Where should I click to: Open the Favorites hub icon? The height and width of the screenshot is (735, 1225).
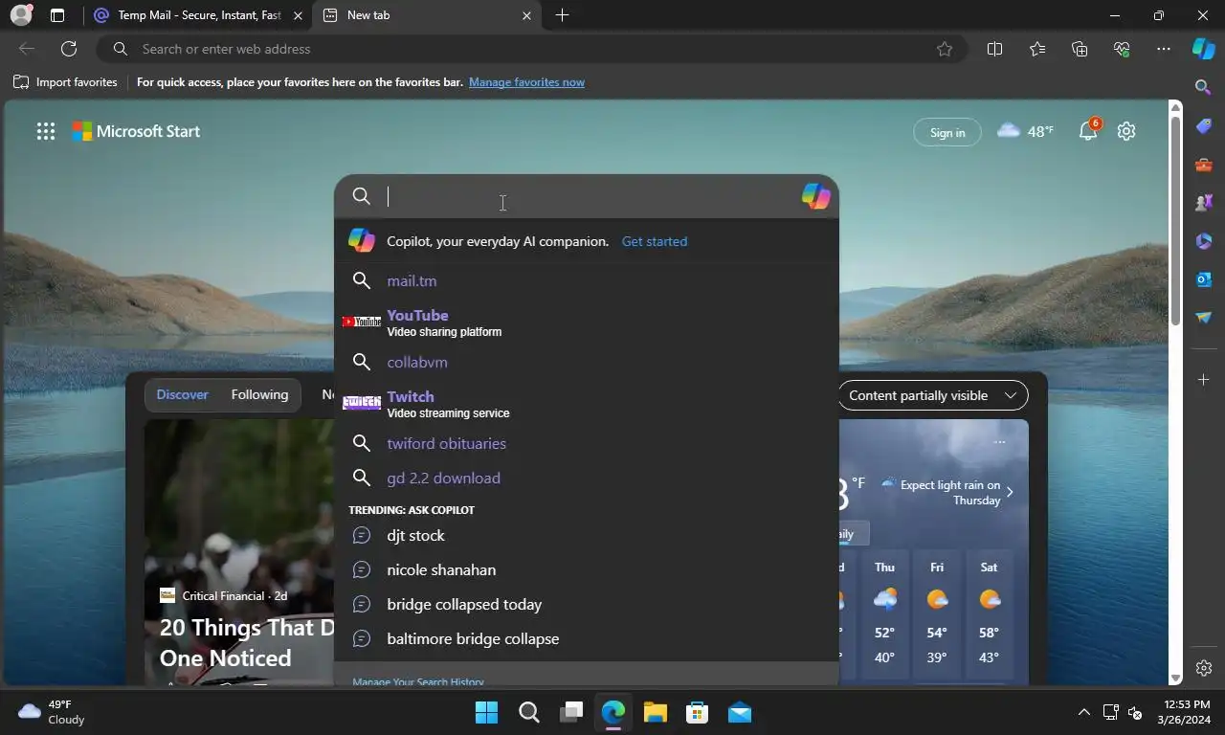(x=1037, y=49)
